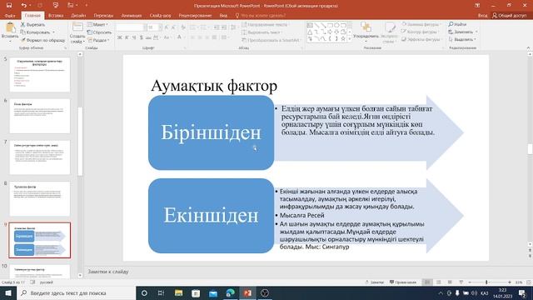Open the Заменить dropdown arrow
The height and width of the screenshot is (300, 533).
[476, 32]
